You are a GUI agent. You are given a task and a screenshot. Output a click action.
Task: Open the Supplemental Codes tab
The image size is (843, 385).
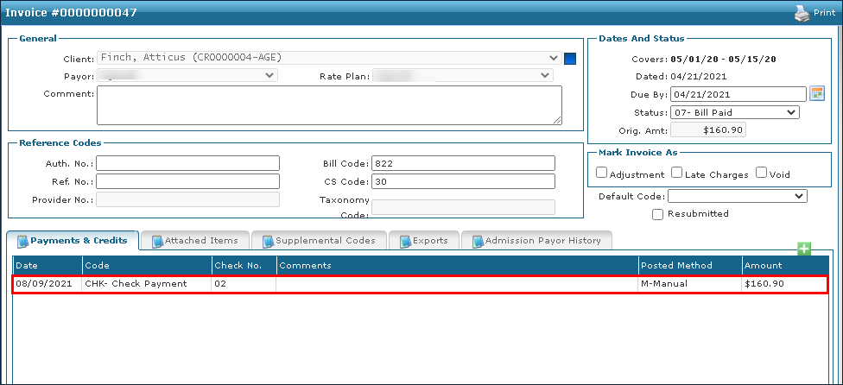319,241
